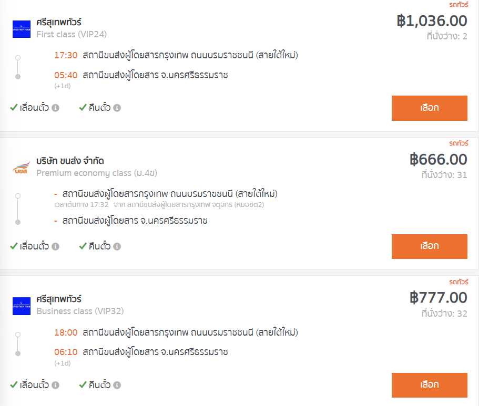
Task: Open the คืนตั๋ว info icon for the ฿666 trip
Action: (x=117, y=246)
